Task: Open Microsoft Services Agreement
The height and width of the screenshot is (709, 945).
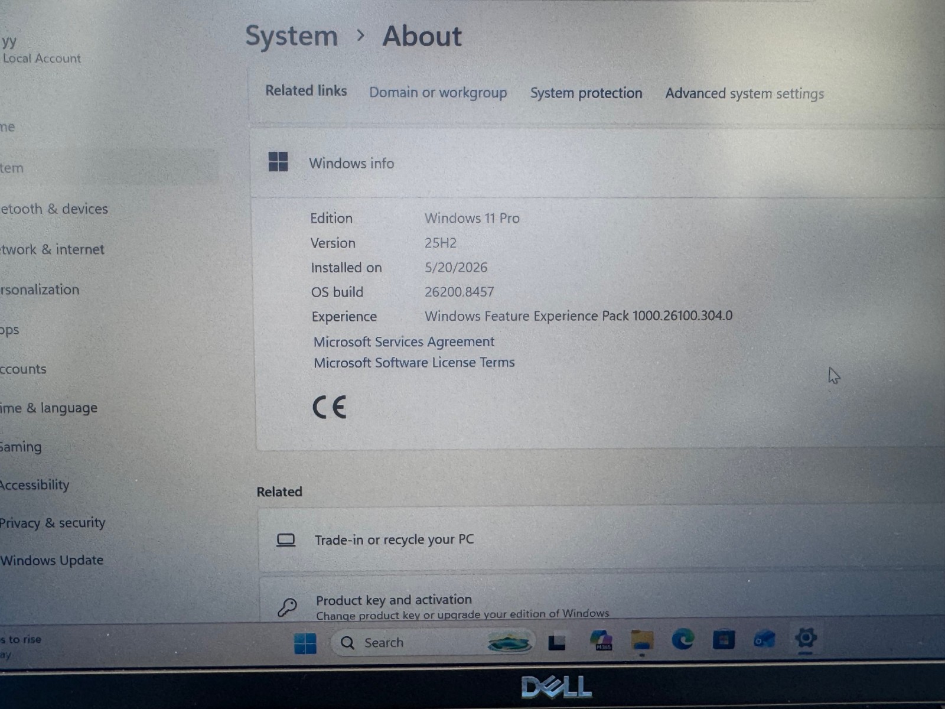Action: 404,342
